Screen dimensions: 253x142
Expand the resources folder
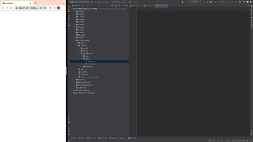coord(81,67)
